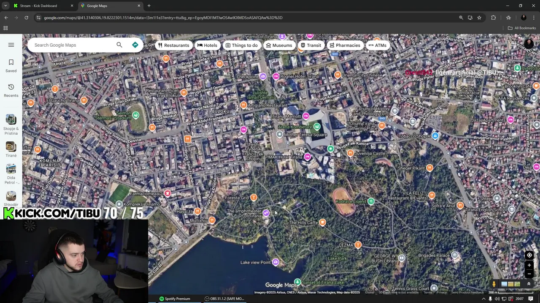
Task: Click the Lake view Point marker
Action: 275,262
